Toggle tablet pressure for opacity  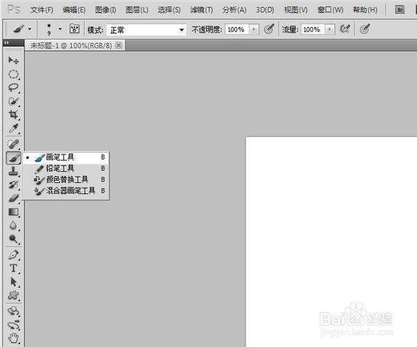click(x=269, y=29)
